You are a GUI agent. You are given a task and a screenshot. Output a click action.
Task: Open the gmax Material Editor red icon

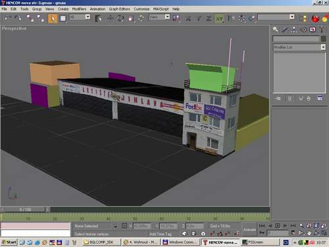coord(315,18)
